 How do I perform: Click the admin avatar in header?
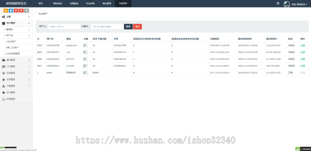[286, 4]
